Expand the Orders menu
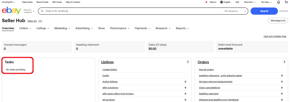 point(25,28)
